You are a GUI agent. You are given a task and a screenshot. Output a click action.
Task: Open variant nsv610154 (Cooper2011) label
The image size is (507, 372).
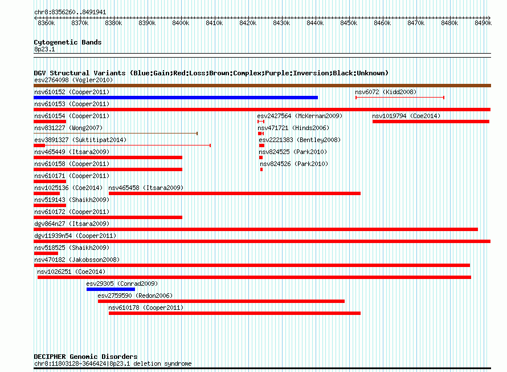pos(72,116)
